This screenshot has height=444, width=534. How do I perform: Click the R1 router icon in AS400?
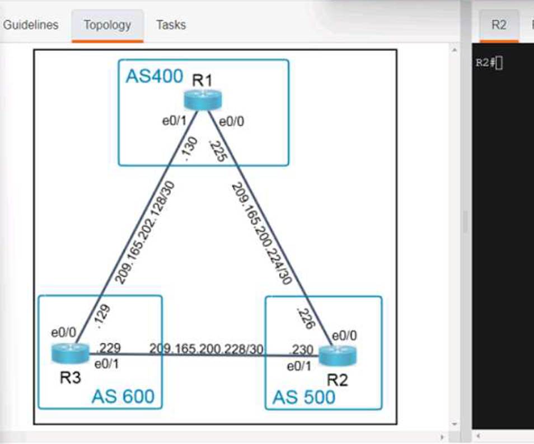click(x=203, y=99)
